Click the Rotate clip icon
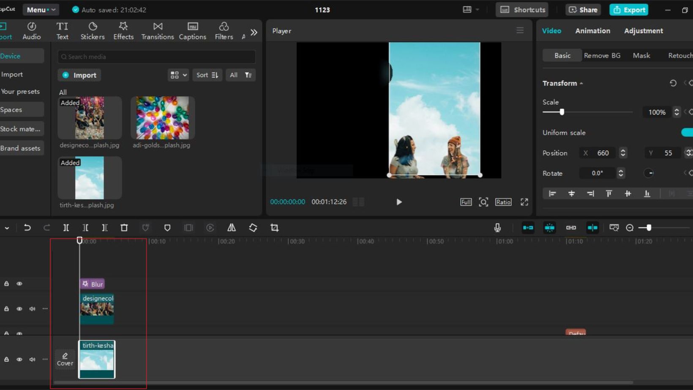Viewport: 693px width, 390px height. click(x=253, y=228)
